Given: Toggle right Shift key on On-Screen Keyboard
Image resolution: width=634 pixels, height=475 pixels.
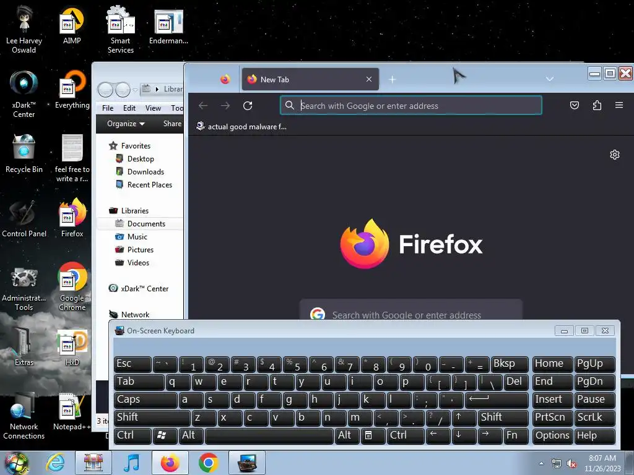Looking at the screenshot, I should click(x=503, y=417).
